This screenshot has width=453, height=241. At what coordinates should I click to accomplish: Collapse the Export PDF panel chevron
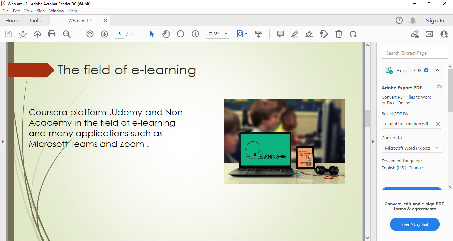[437, 70]
